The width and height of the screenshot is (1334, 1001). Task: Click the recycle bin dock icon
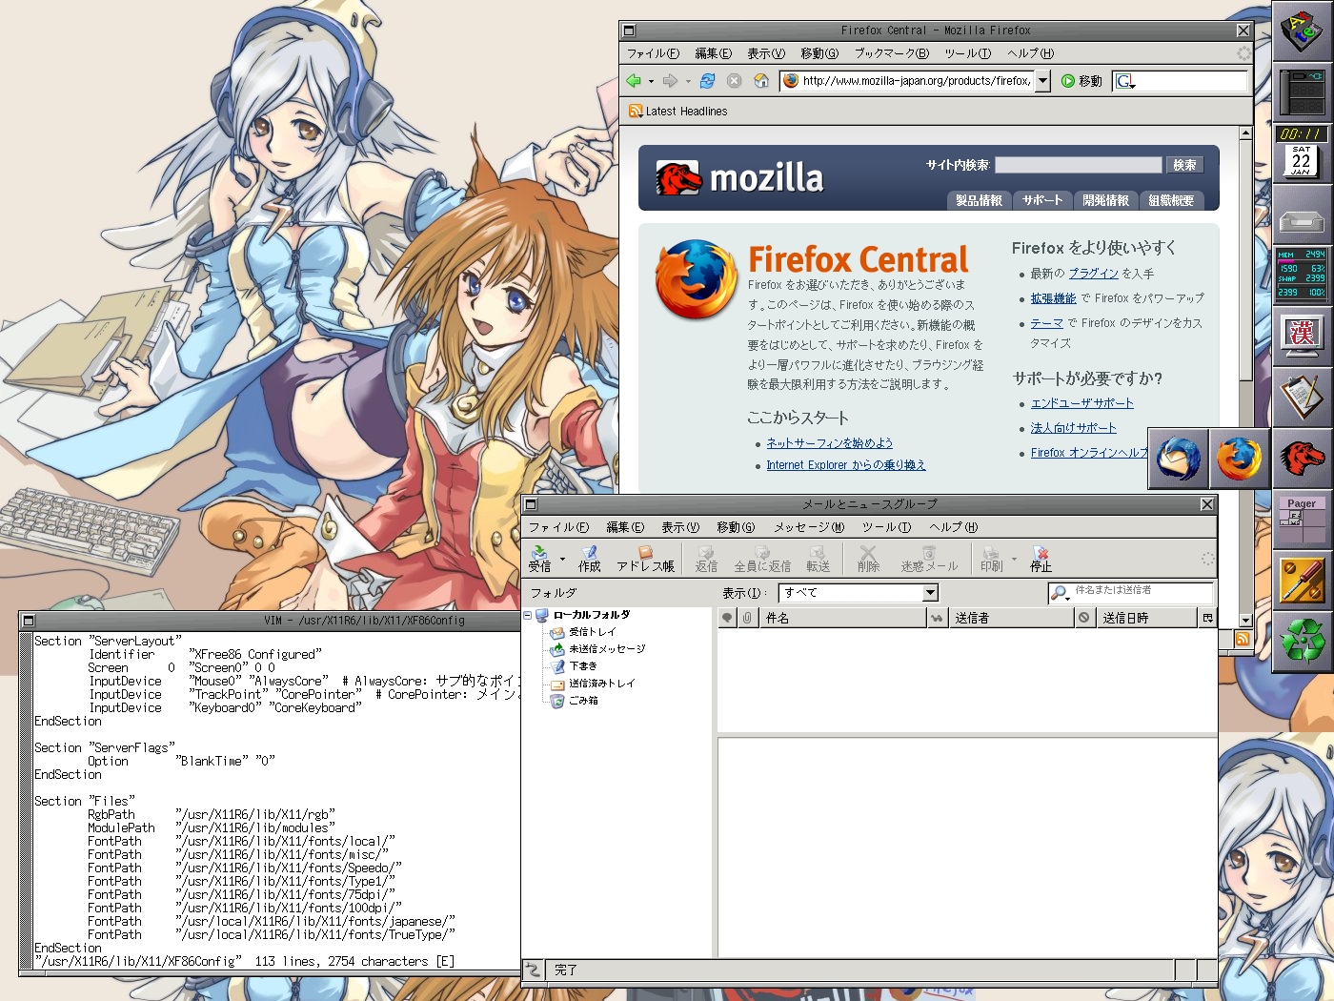pyautogui.click(x=1302, y=639)
